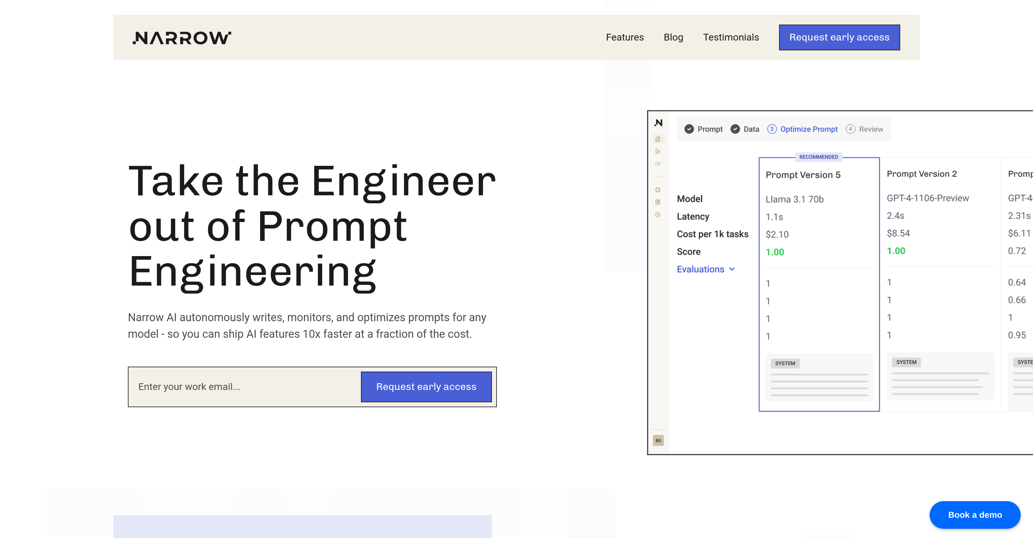Open the Features menu item
Viewport: 1033px width, 538px height.
coord(624,37)
